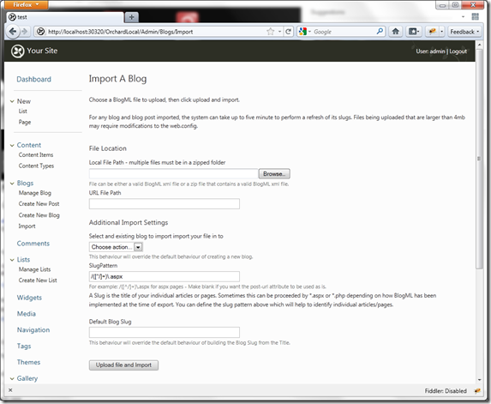
Task: Click the Upload file and Import button
Action: pos(123,365)
